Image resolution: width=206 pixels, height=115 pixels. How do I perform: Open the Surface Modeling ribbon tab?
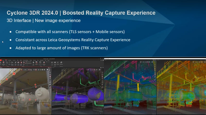tap(26, 60)
